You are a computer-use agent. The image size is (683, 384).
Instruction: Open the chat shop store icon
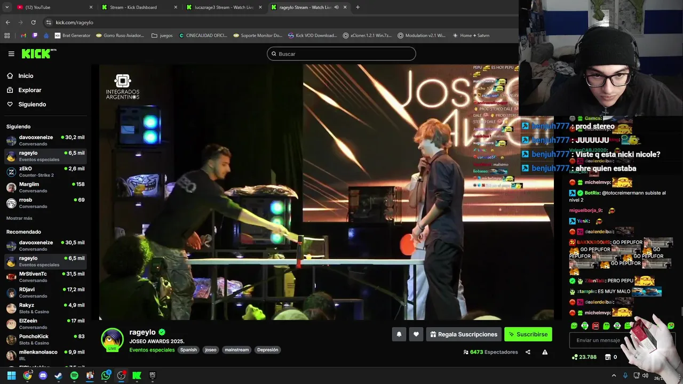tap(608, 357)
